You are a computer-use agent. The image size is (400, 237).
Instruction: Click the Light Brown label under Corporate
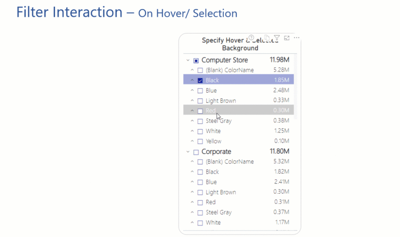click(221, 192)
